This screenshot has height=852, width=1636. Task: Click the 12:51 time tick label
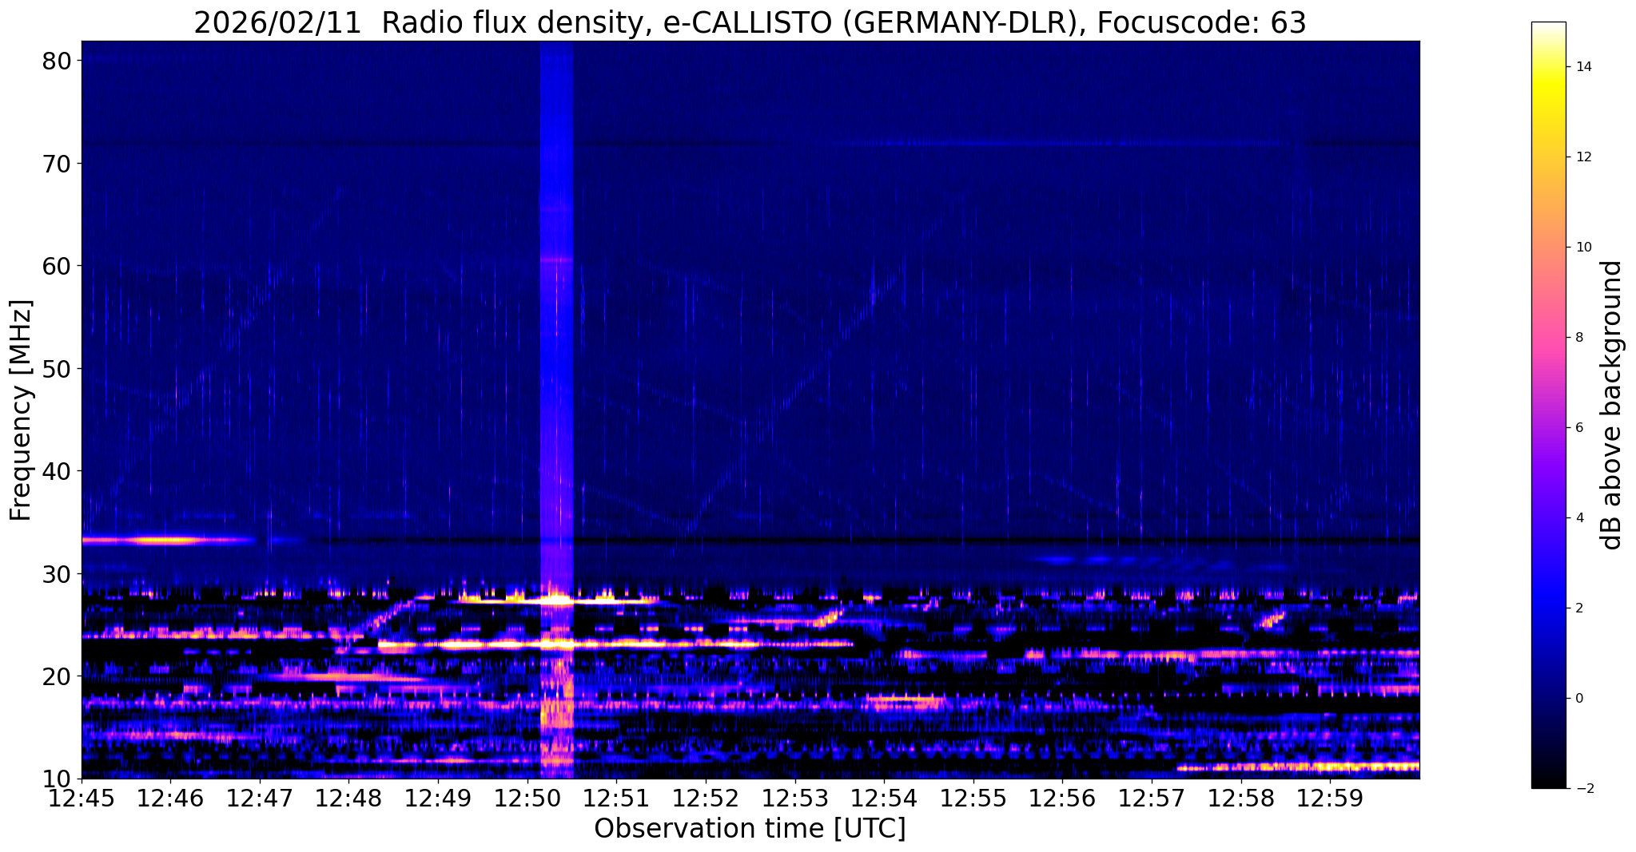click(x=617, y=799)
